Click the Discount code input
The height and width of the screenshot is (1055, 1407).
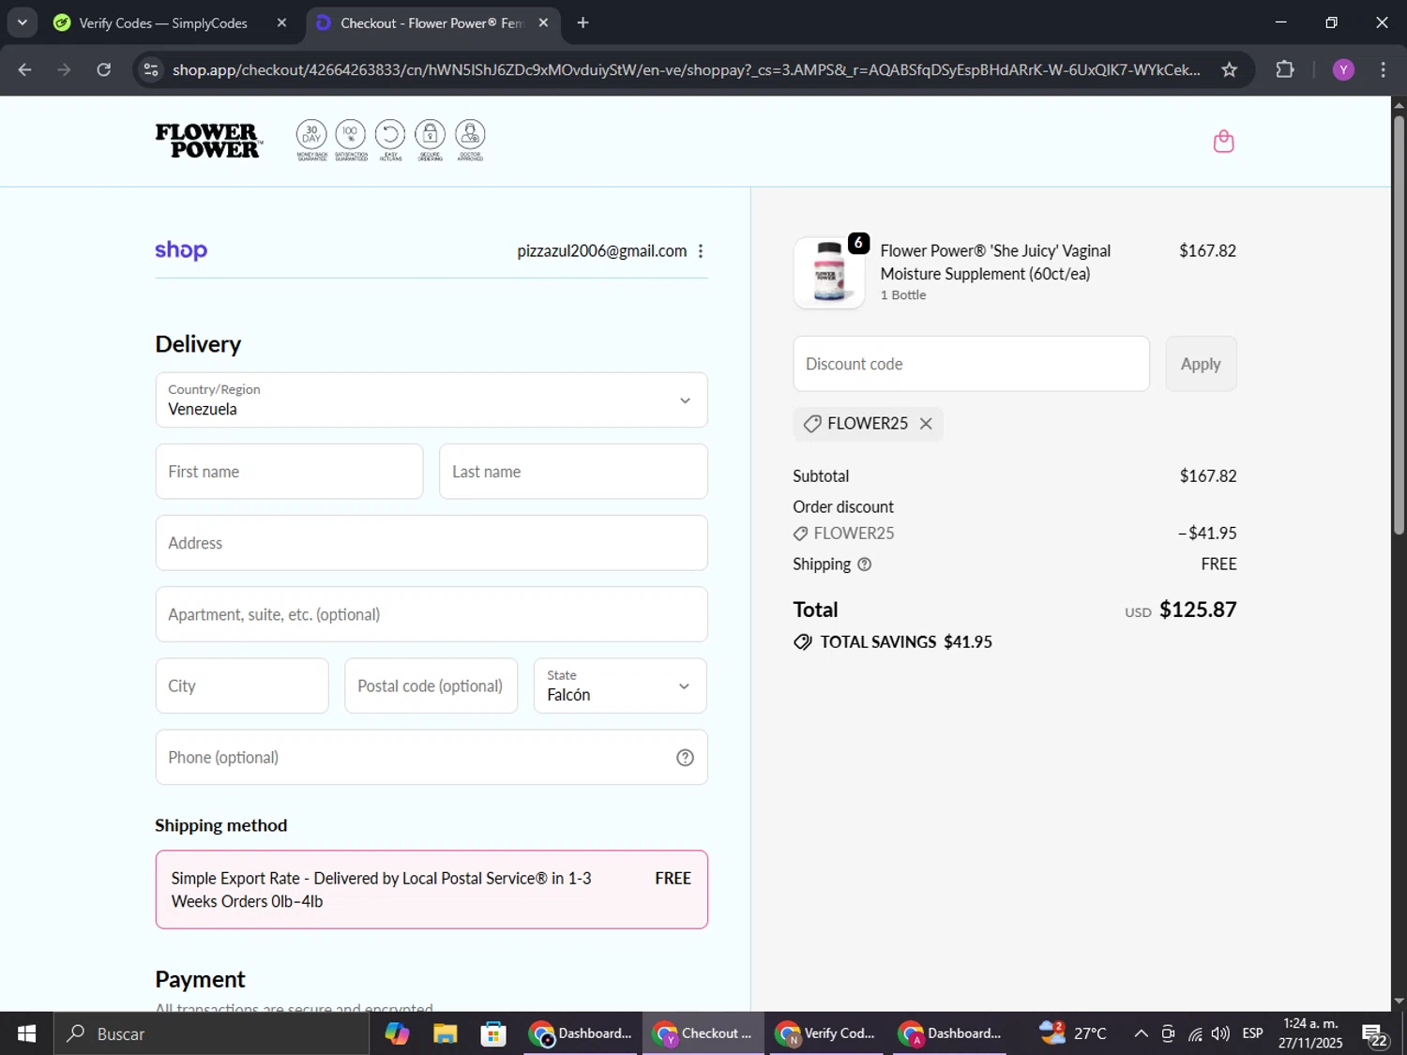coord(971,364)
